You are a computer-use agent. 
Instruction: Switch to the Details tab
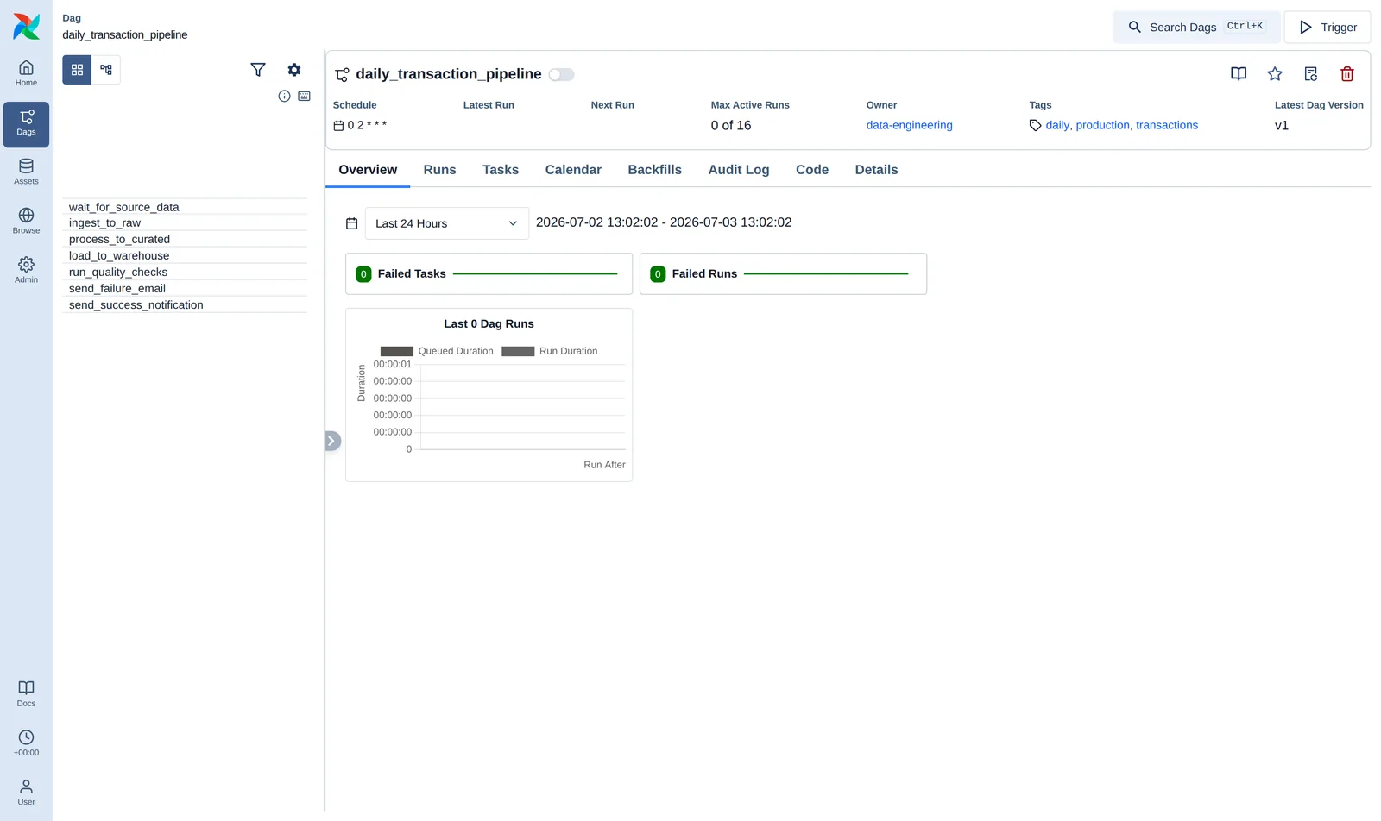pyautogui.click(x=876, y=170)
